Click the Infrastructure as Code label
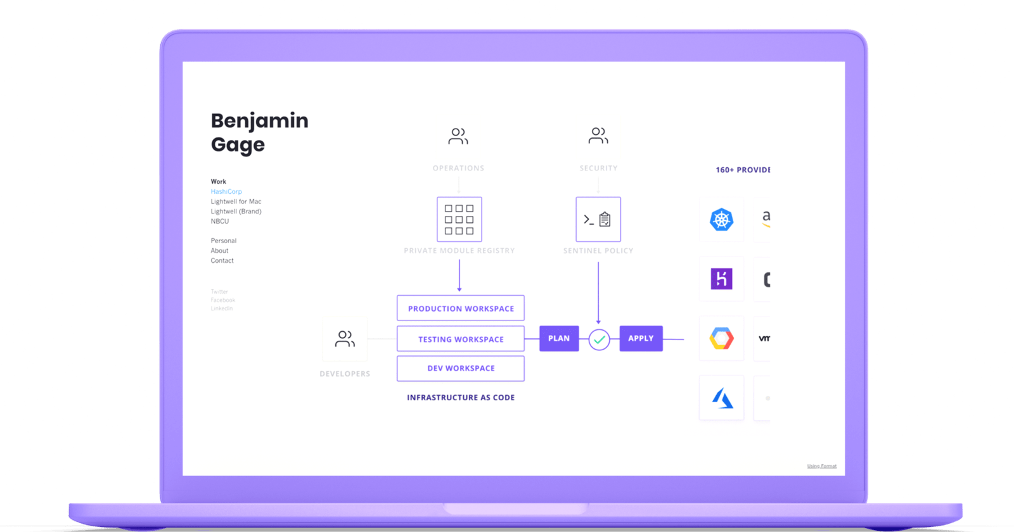Image resolution: width=1014 pixels, height=532 pixels. pyautogui.click(x=461, y=398)
